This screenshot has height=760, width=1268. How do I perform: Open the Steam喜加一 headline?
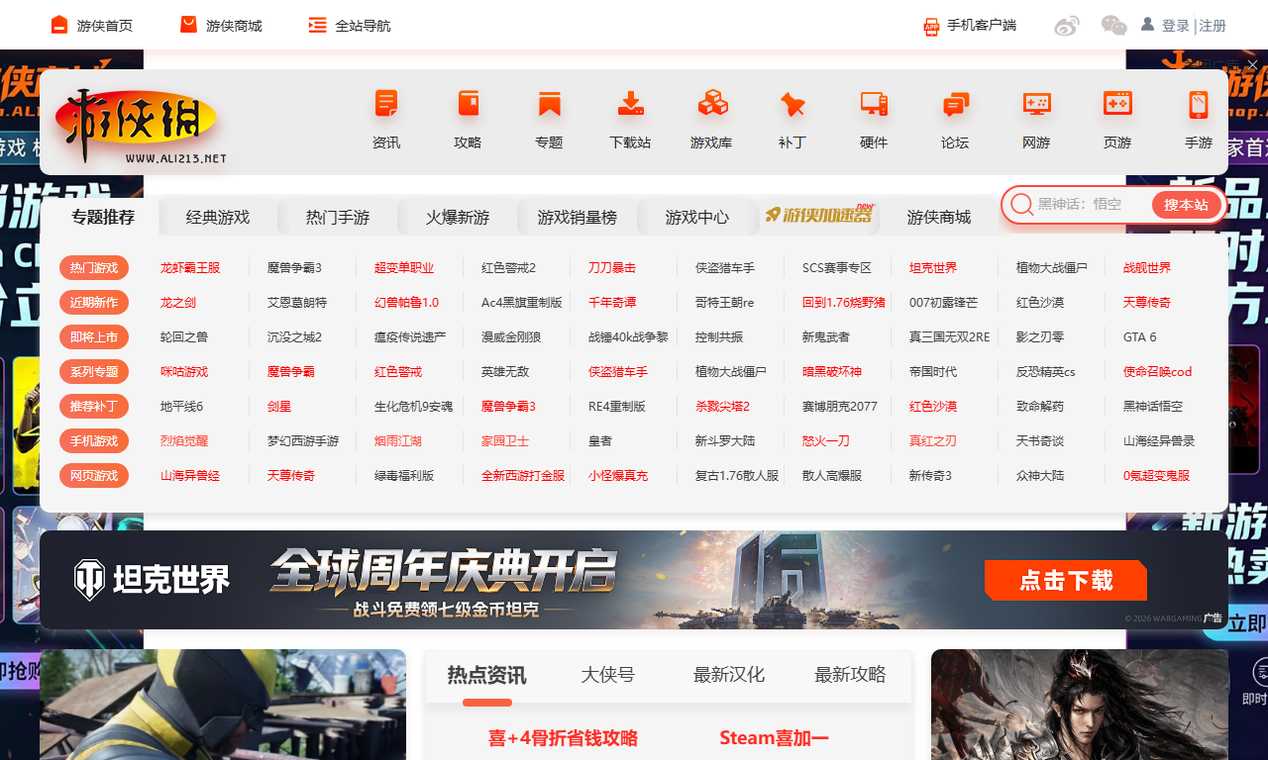pyautogui.click(x=774, y=738)
